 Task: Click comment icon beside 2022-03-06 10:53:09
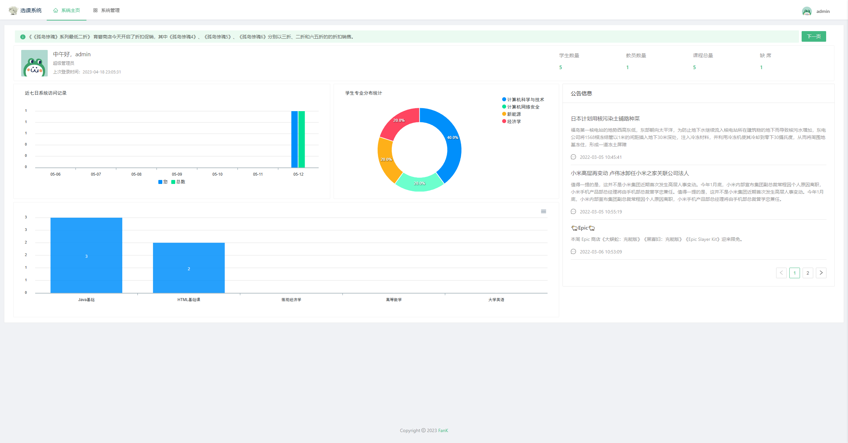pos(573,252)
